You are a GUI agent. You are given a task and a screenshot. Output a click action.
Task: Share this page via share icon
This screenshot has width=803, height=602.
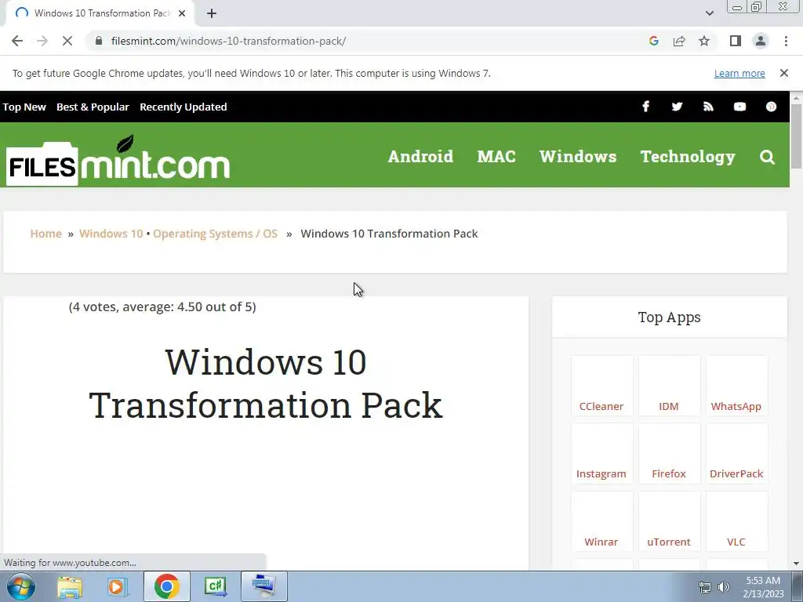point(679,41)
